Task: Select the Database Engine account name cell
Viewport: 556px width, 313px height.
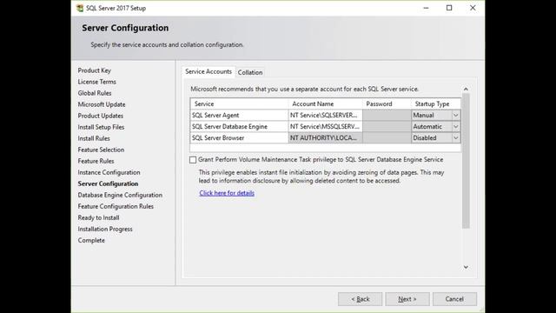Action: (325, 127)
